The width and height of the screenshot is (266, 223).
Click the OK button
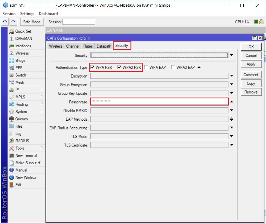pos(251,47)
